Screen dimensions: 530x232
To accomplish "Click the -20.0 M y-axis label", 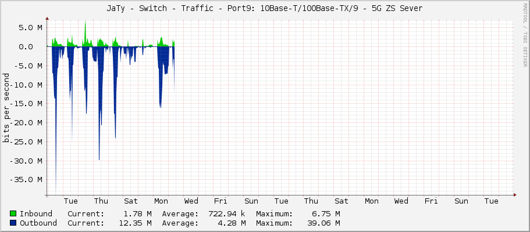I will 27,122.
